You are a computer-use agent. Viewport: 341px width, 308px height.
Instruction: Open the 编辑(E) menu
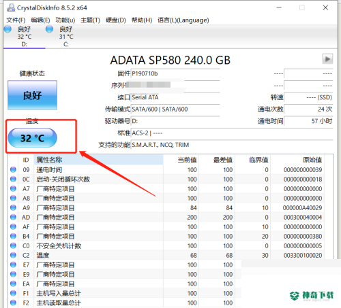pos(40,20)
